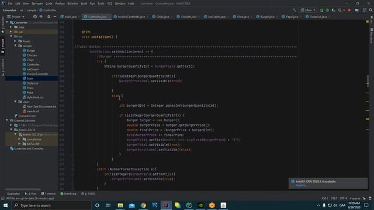
Task: Select view.fxml in project tree
Action: pyautogui.click(x=31, y=111)
